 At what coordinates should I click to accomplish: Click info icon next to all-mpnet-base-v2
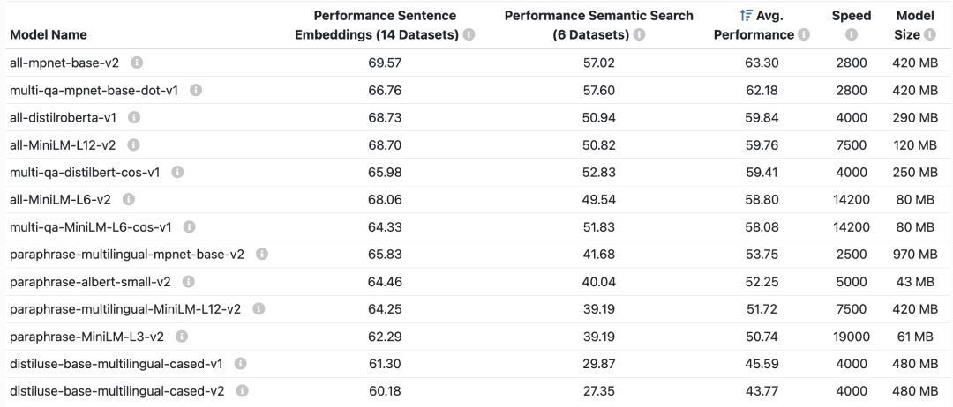138,63
